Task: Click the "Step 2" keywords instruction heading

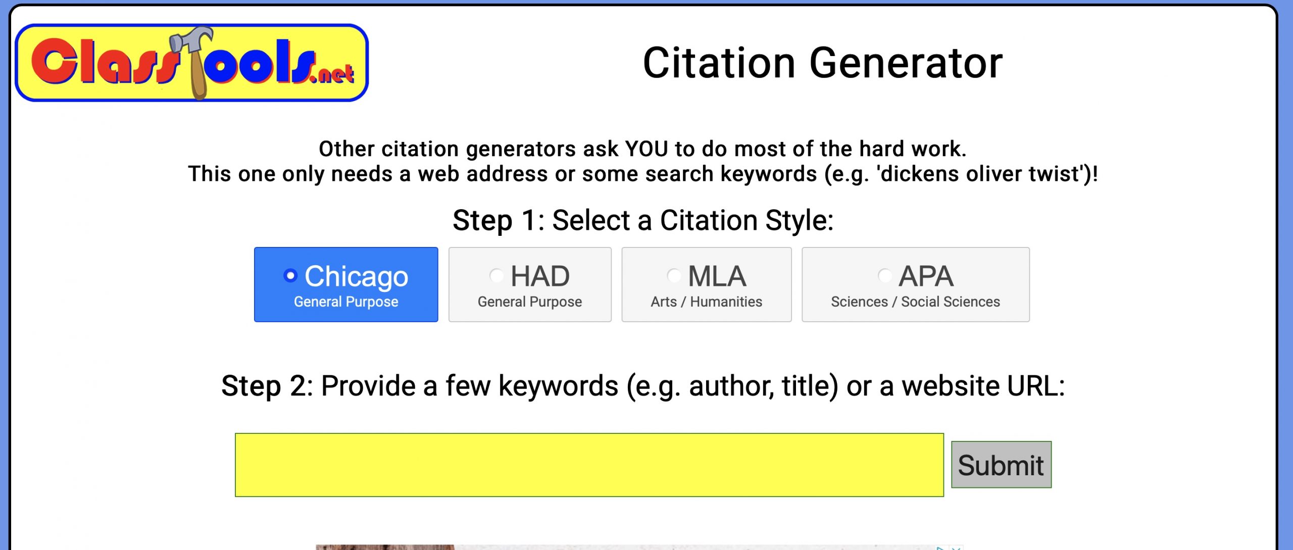Action: pyautogui.click(x=643, y=386)
